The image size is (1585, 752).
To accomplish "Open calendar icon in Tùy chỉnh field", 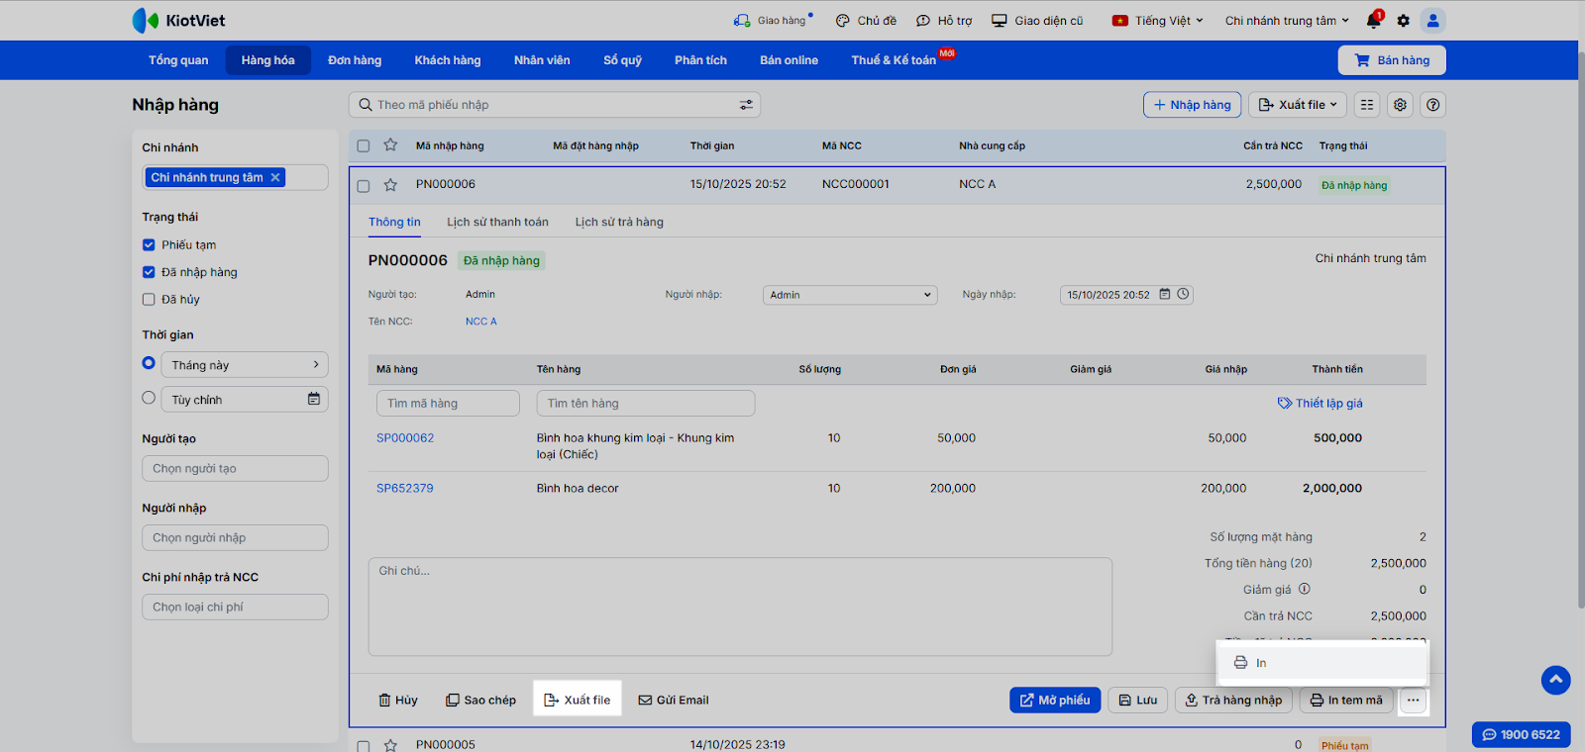I will pos(314,399).
